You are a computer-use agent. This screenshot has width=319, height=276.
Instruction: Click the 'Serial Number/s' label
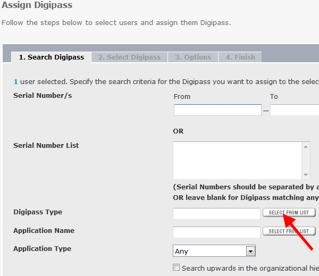coord(43,96)
